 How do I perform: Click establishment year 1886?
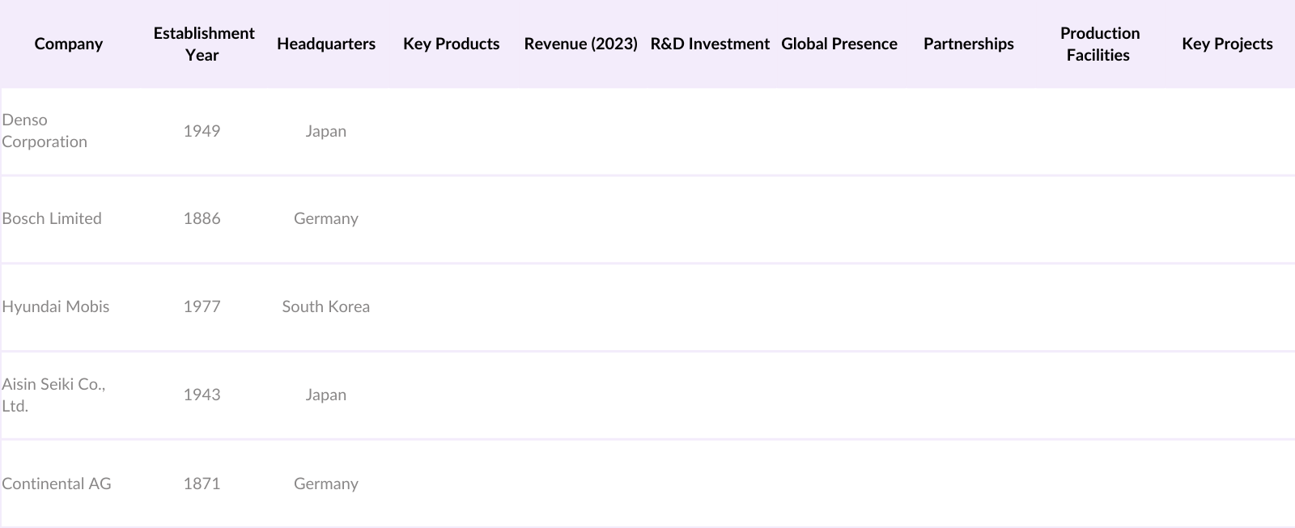[x=202, y=218]
